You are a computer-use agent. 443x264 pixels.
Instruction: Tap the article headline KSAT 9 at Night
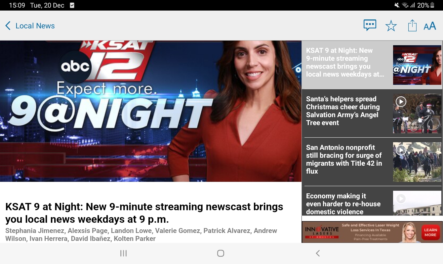coord(144,213)
